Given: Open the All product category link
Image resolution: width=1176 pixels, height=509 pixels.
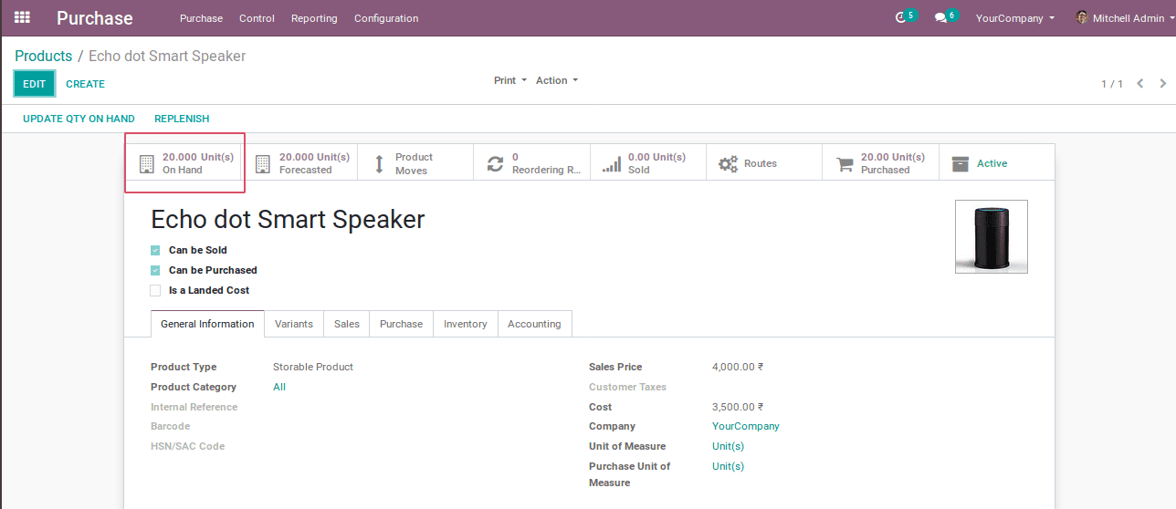Looking at the screenshot, I should pos(279,387).
